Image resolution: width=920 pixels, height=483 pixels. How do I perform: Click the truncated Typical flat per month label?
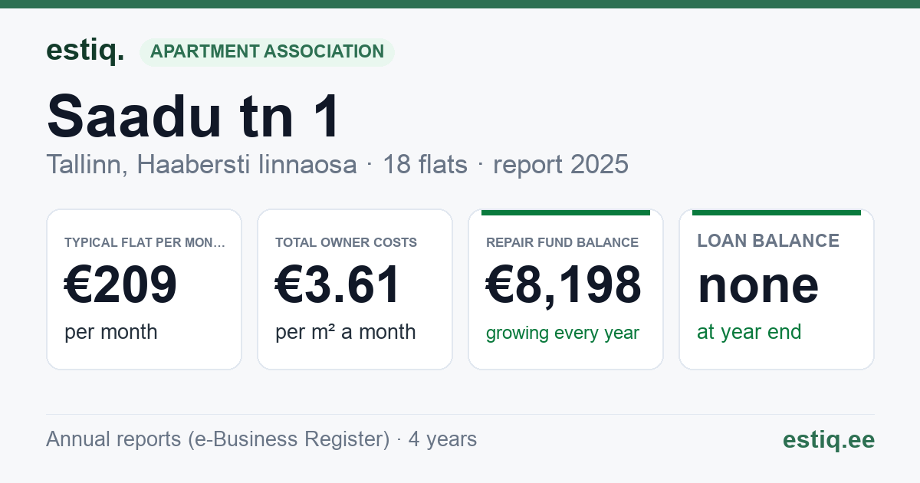point(145,242)
